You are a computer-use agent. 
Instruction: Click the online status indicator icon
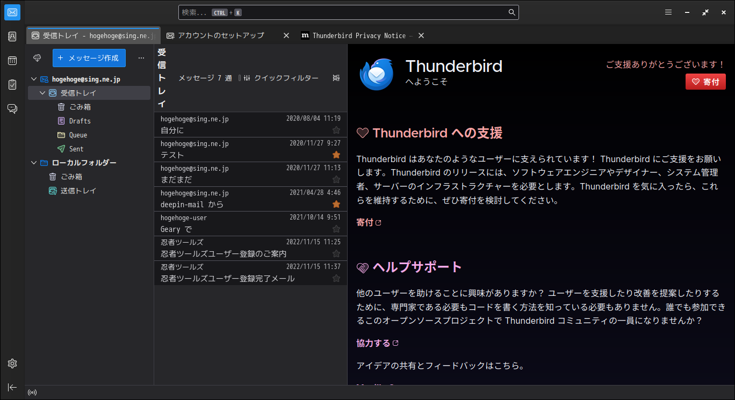click(32, 392)
